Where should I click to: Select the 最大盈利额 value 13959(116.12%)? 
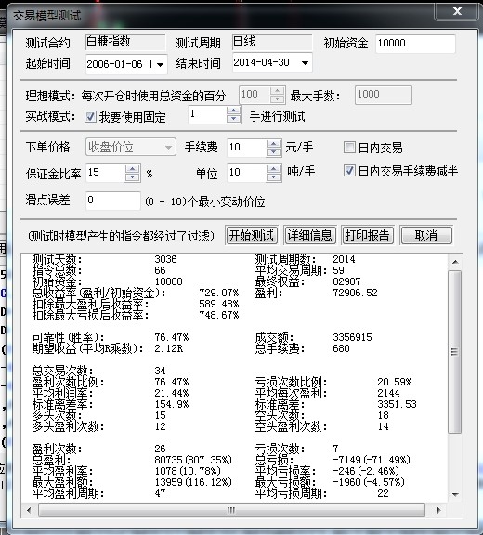coord(193,482)
